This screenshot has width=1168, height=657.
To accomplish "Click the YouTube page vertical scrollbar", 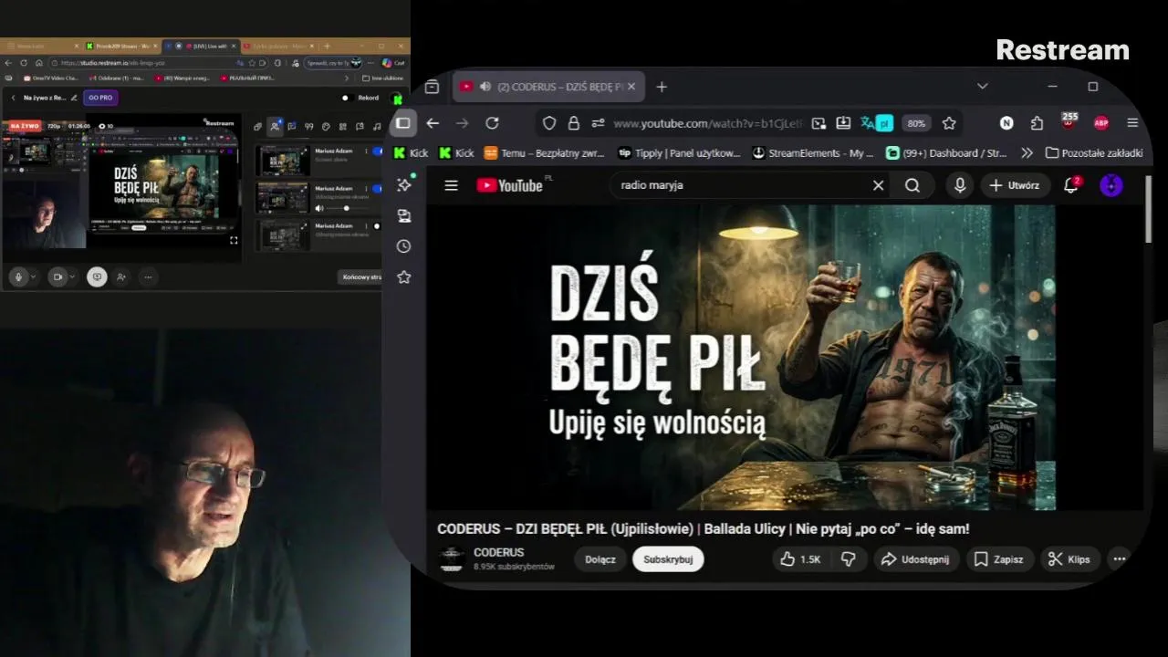I will point(1148,207).
